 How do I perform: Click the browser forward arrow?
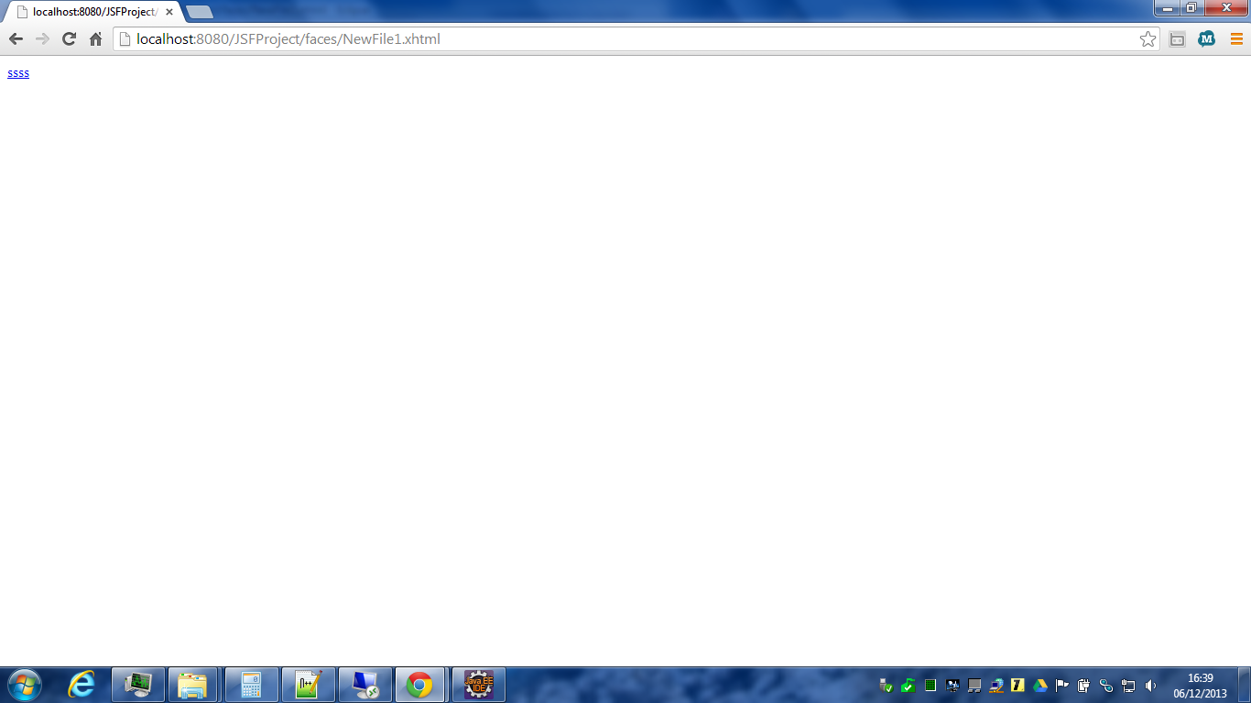pos(42,39)
